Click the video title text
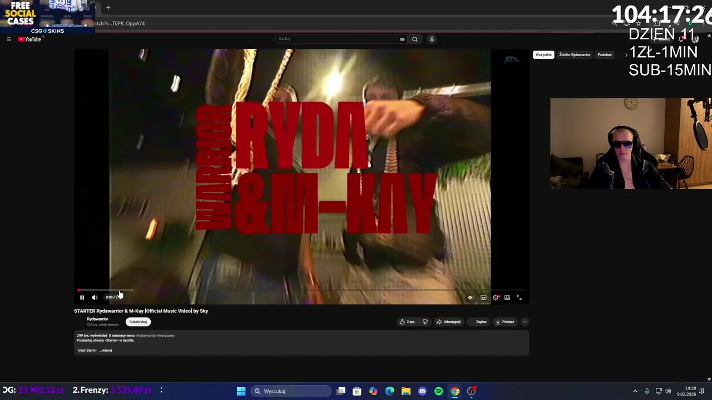The width and height of the screenshot is (712, 400). (141, 311)
